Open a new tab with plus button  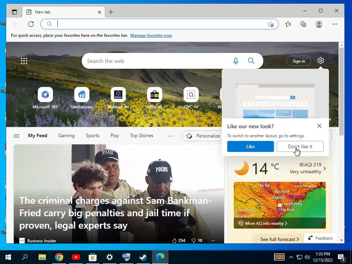[x=111, y=12]
